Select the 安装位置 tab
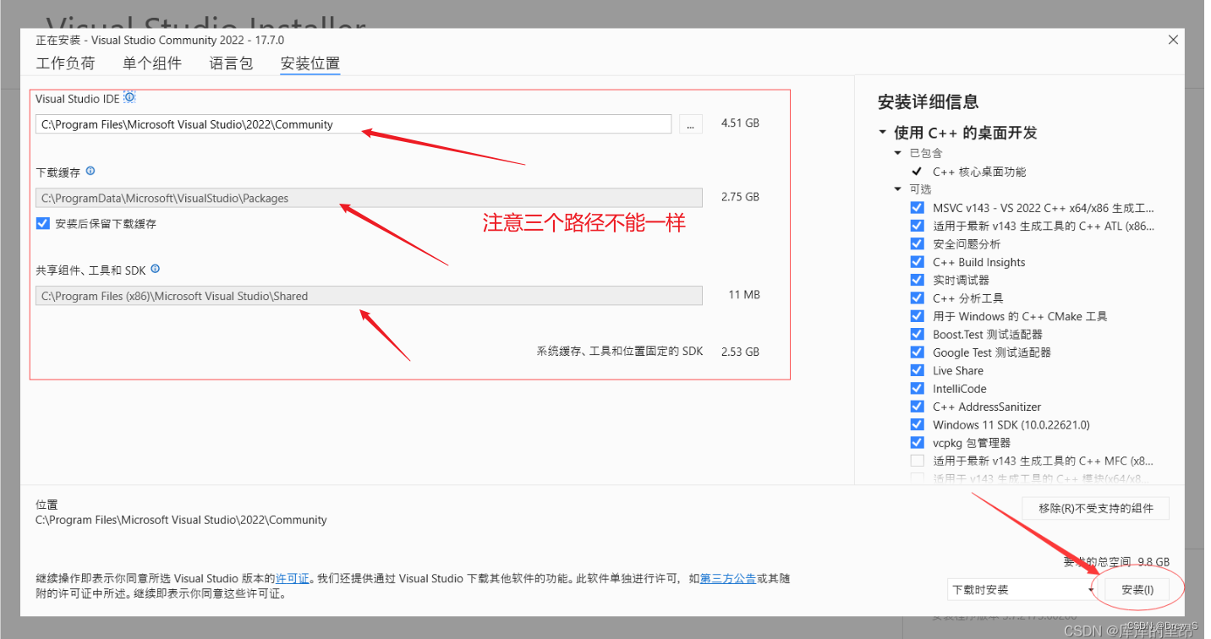1211x639 pixels. coord(310,63)
